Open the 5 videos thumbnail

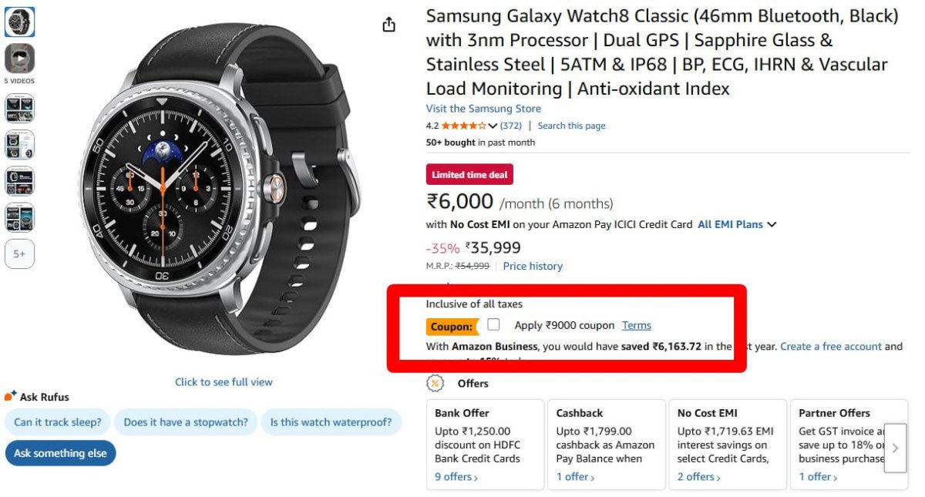pos(19,59)
